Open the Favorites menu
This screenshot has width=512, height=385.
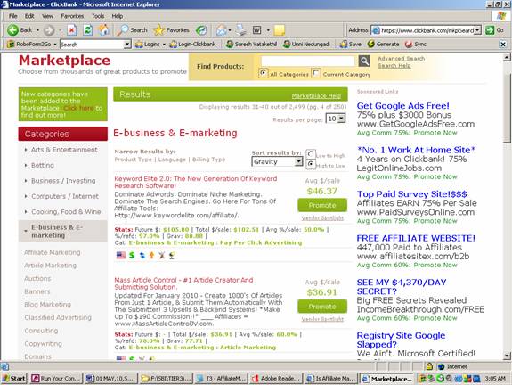point(72,16)
